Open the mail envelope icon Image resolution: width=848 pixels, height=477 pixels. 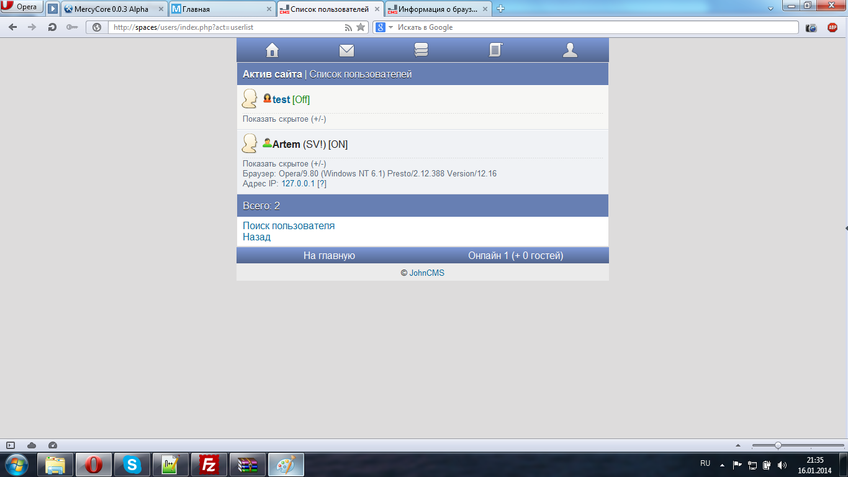click(346, 50)
